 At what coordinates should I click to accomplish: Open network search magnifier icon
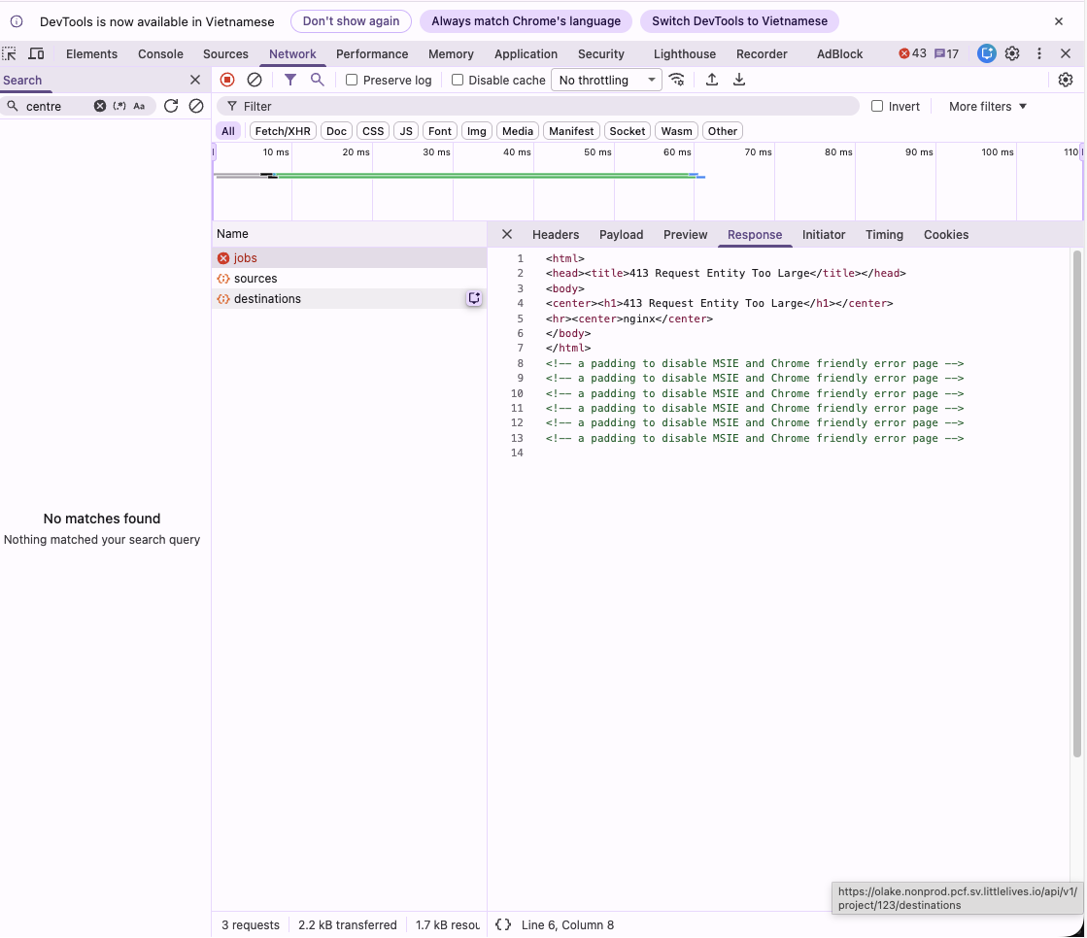point(317,80)
